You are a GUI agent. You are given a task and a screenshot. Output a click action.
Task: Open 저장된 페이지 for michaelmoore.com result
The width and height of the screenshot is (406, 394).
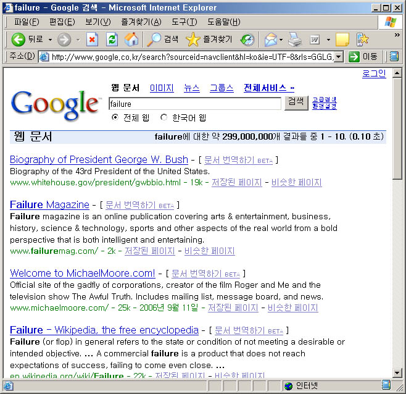tap(233, 308)
